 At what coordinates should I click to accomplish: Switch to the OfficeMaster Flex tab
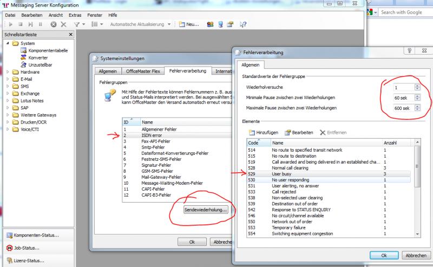[142, 71]
